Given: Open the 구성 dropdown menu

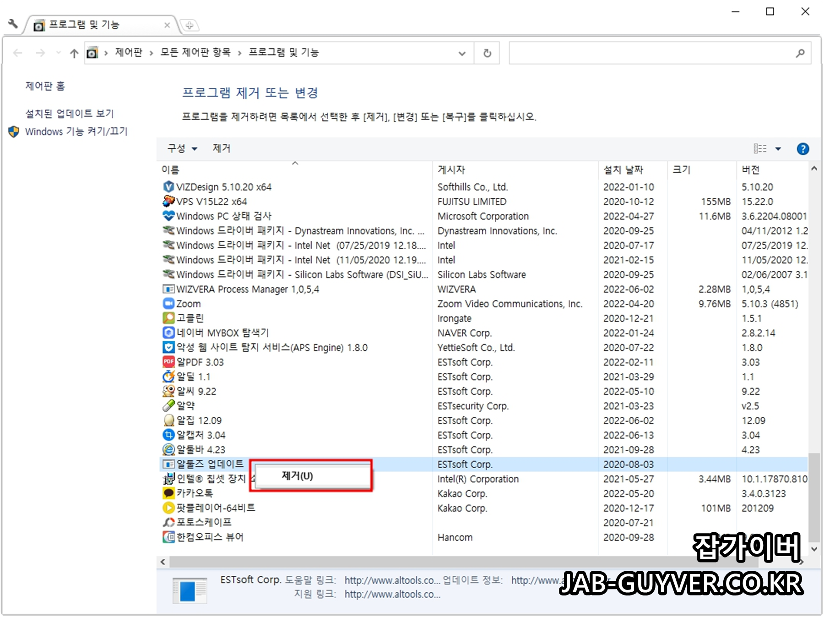Looking at the screenshot, I should [182, 148].
